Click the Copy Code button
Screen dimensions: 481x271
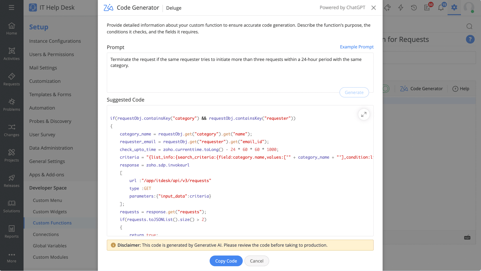(226, 261)
